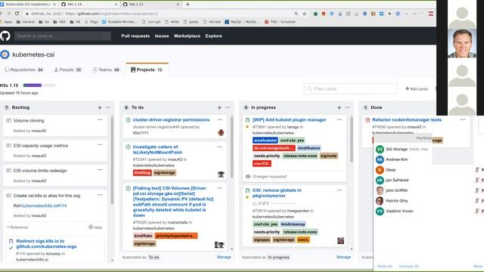Viewport: 484px width, 272px height.
Task: Click Unmute All in participants panel
Action: click(408, 266)
